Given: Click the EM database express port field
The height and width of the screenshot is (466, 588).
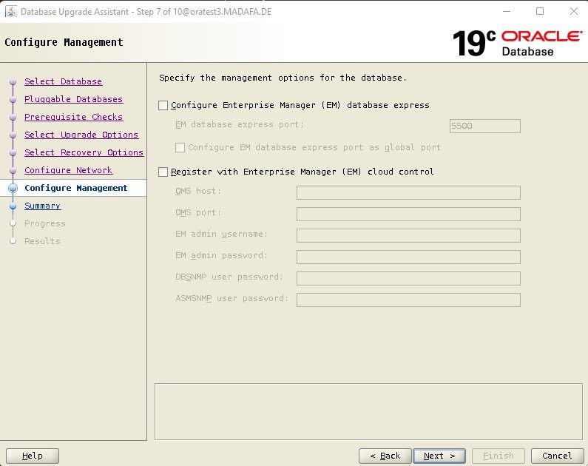Looking at the screenshot, I should click(x=485, y=126).
